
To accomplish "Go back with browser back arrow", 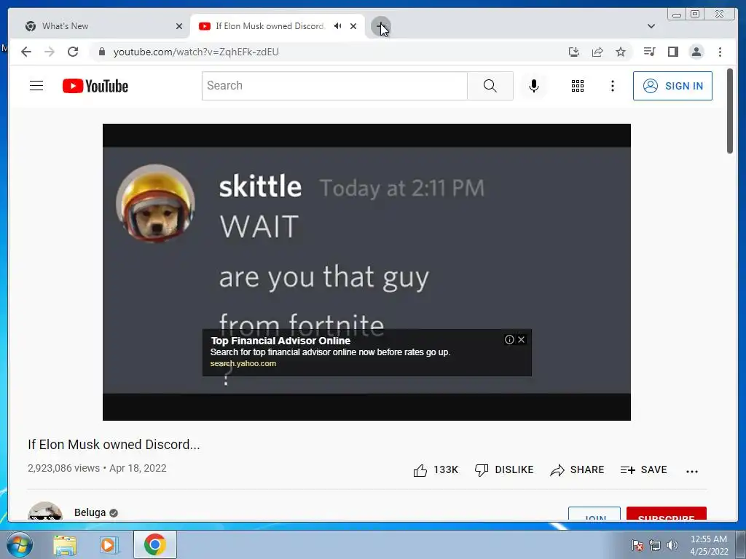I will pyautogui.click(x=26, y=52).
